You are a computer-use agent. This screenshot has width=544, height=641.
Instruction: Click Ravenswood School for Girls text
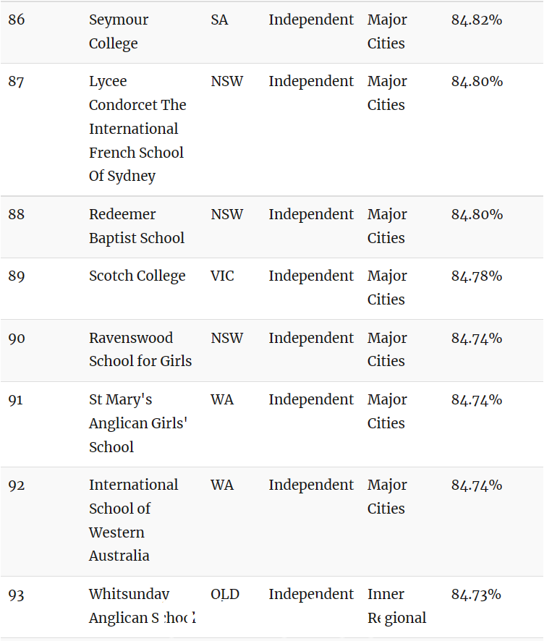140,349
